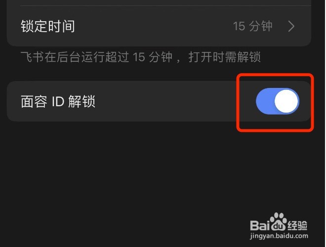The height and width of the screenshot is (247, 326).
Task: Select the 15 分钟 lock time value
Action: [x=252, y=26]
